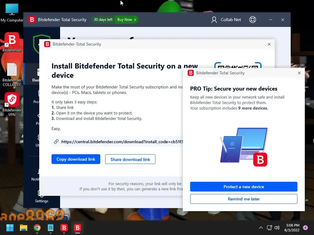Open Windows Start menu
Image resolution: width=314 pixels, height=235 pixels.
click(10, 228)
